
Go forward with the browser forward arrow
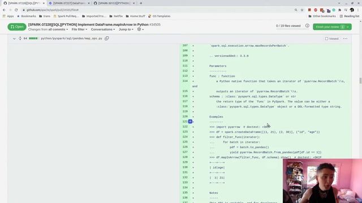[x=10, y=10]
